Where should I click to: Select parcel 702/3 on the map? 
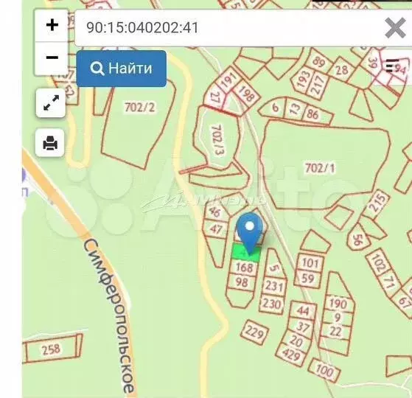click(218, 140)
